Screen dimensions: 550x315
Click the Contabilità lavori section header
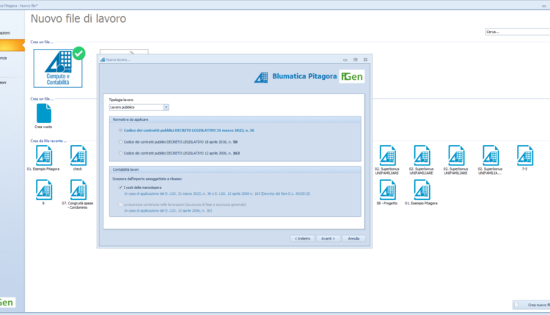click(235, 170)
